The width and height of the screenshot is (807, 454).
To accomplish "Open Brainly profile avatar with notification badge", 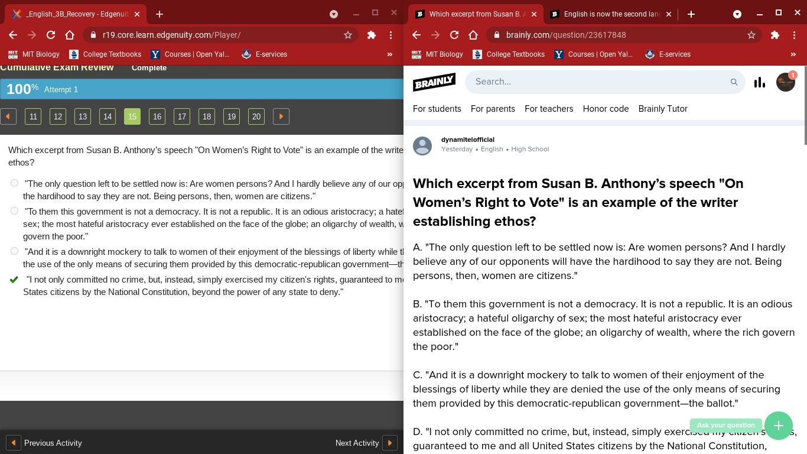I will pos(786,82).
